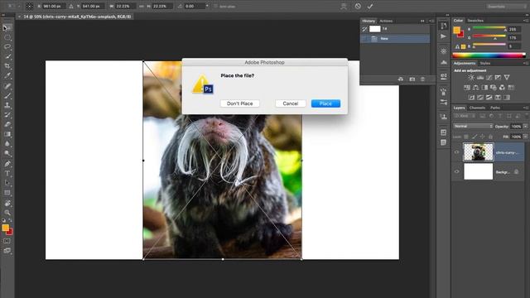Image resolution: width=530 pixels, height=298 pixels.
Task: Cancel the transform with the circle-slash icon
Action: 358,6
